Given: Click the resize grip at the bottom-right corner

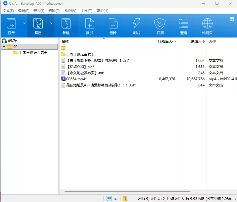Looking at the screenshot, I should [235, 200].
